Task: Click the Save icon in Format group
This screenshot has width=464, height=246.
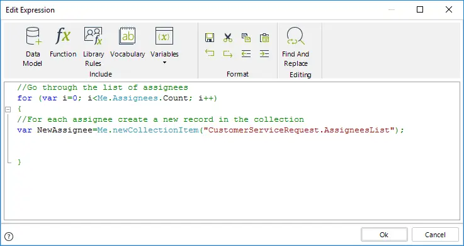Action: [210, 38]
